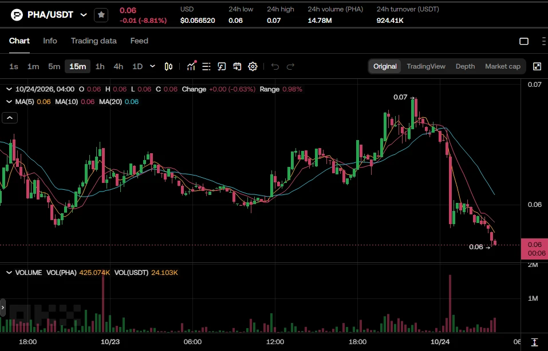Switch to TradingView chart mode

click(x=426, y=66)
